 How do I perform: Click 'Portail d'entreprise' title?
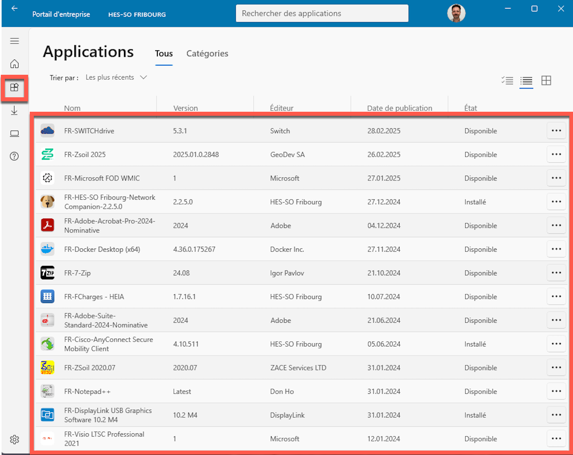click(x=61, y=14)
